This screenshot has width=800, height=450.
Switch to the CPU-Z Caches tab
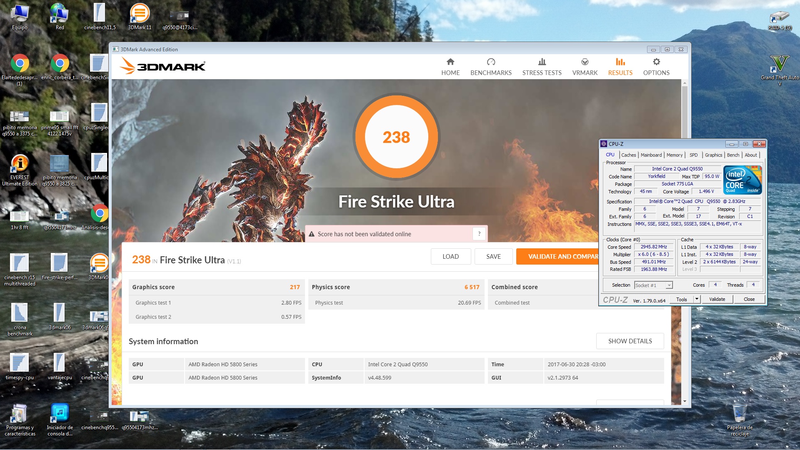click(628, 155)
